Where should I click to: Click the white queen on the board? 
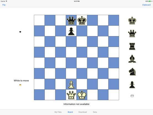click(71, 95)
